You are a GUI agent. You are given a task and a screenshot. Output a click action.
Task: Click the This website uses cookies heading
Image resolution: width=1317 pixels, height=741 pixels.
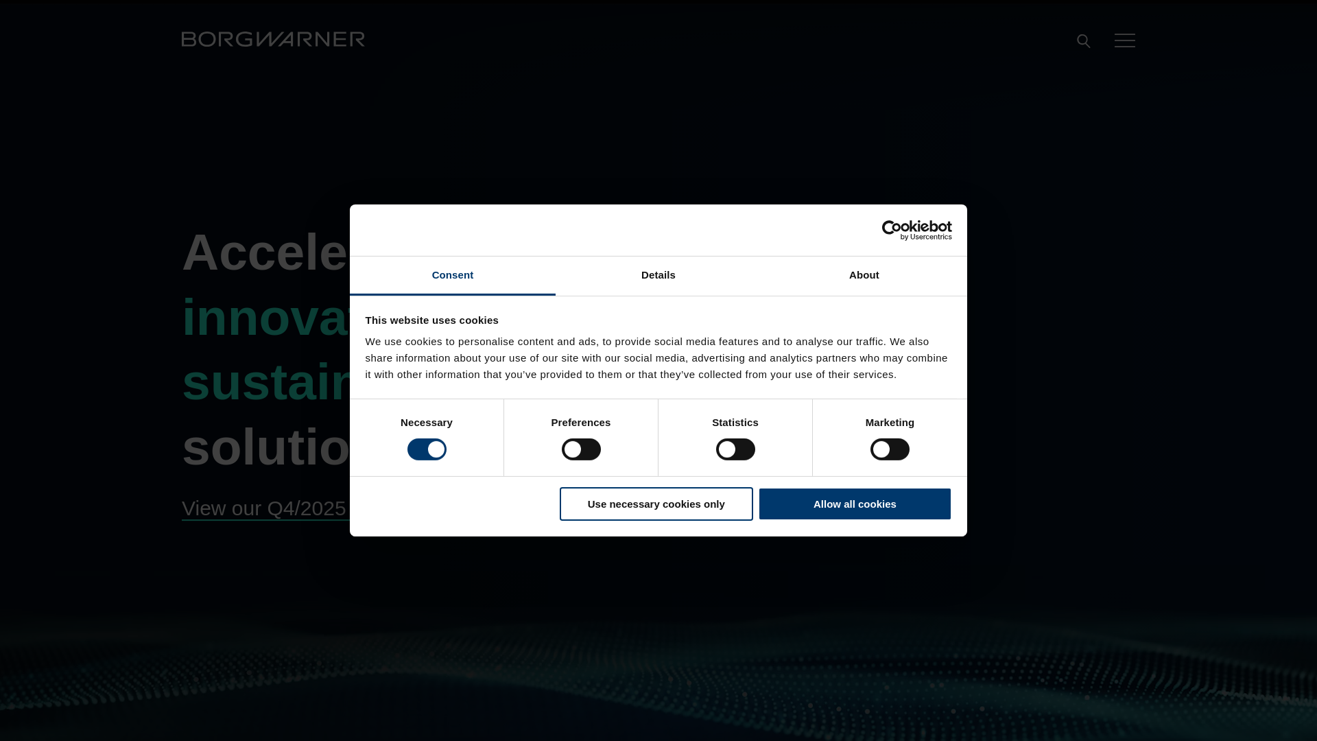pos(431,320)
